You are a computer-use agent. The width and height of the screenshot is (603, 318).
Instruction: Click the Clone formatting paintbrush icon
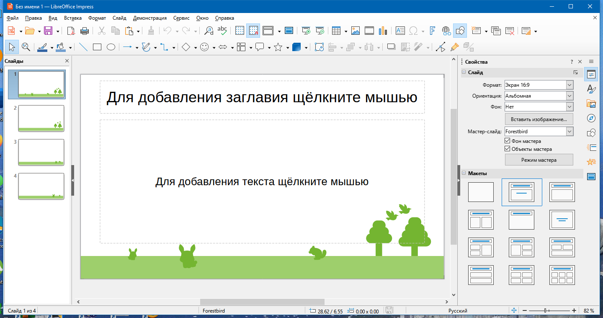pos(151,31)
